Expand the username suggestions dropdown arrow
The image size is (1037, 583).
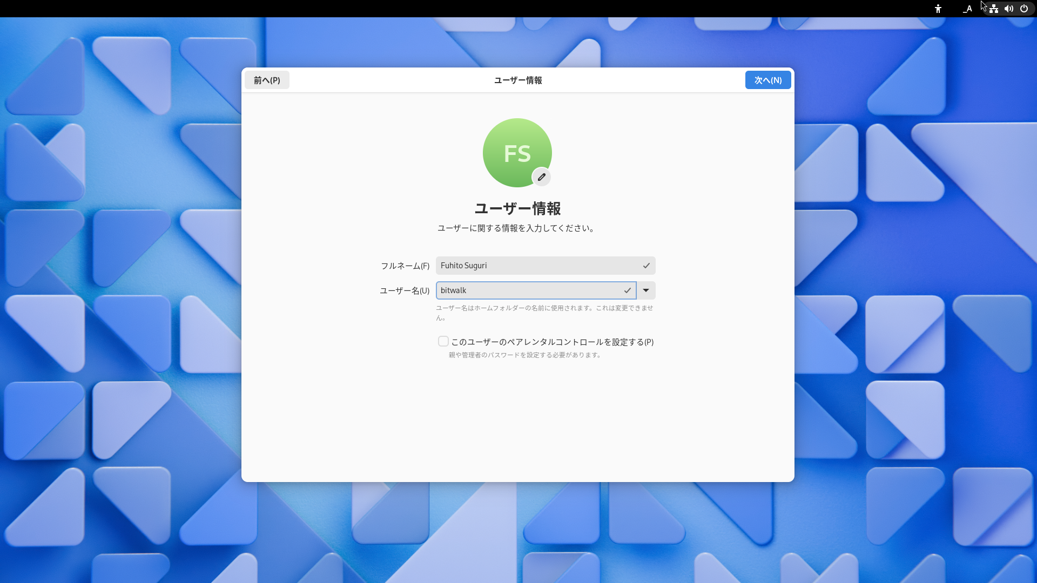click(646, 290)
